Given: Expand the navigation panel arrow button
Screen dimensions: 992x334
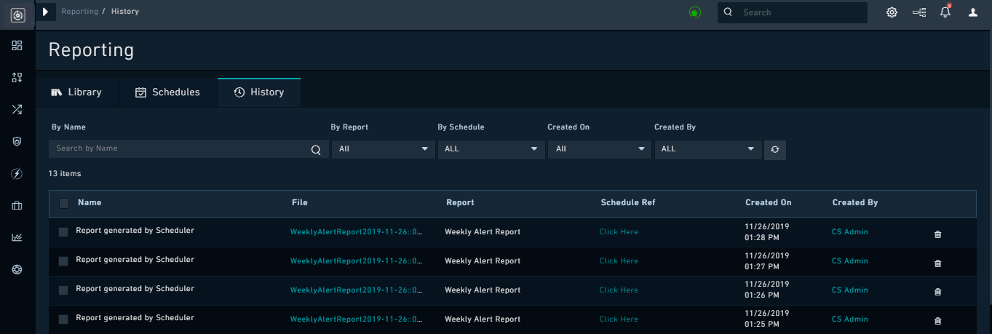Looking at the screenshot, I should point(45,12).
